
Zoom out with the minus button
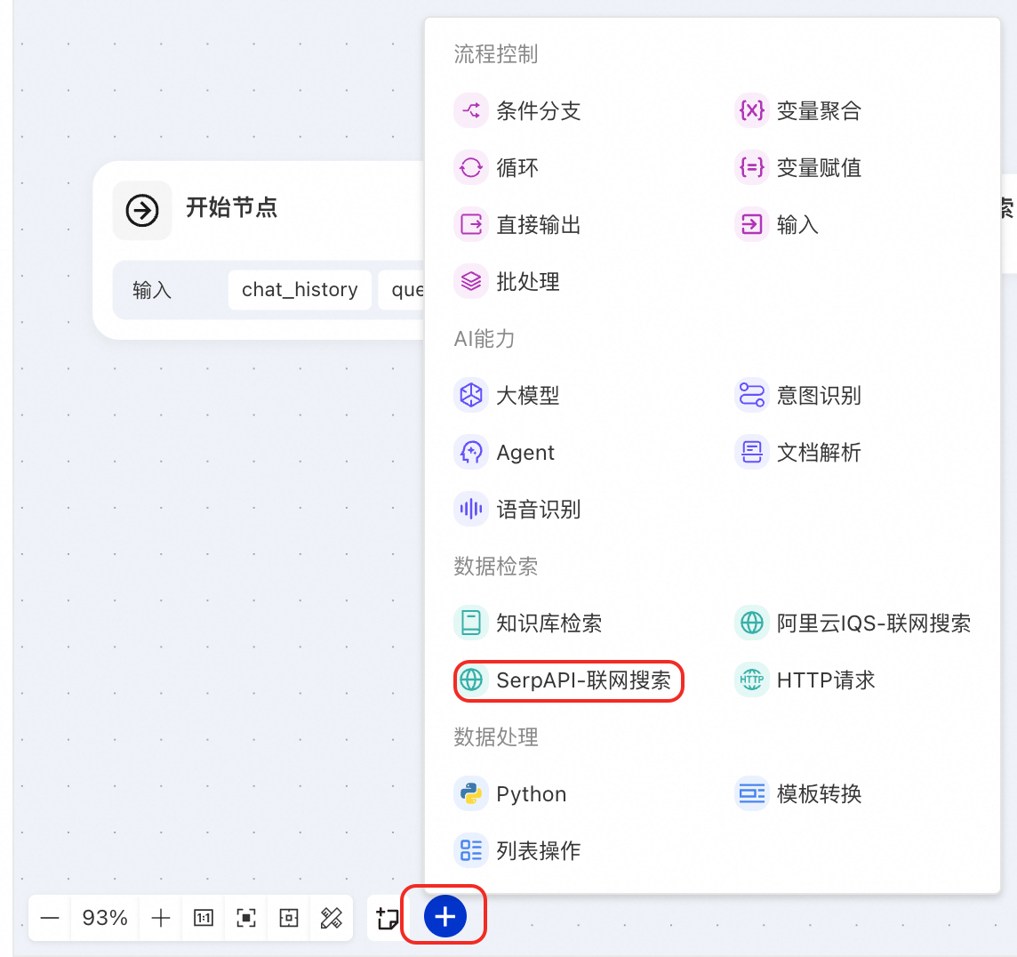point(50,918)
